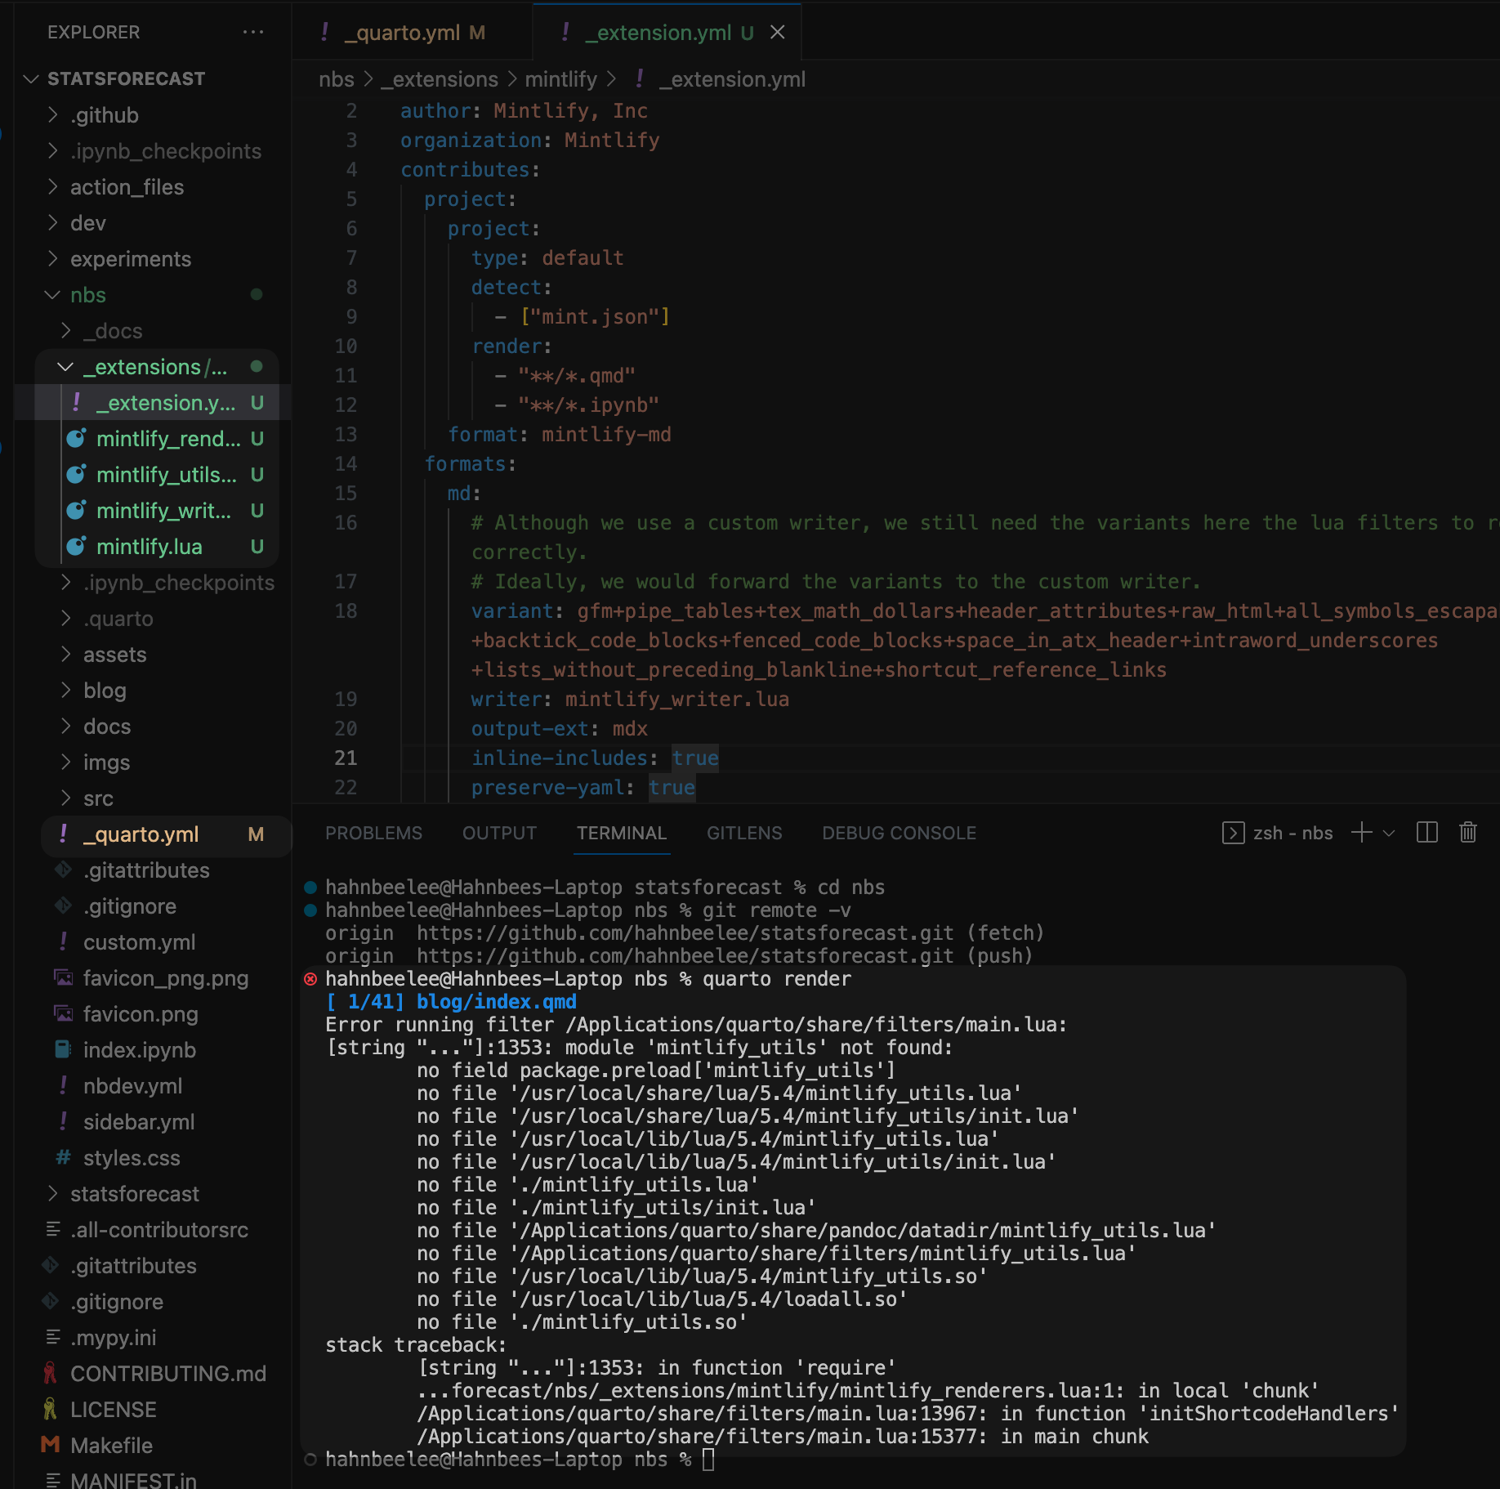Click the styles.css hash icon

click(x=63, y=1158)
